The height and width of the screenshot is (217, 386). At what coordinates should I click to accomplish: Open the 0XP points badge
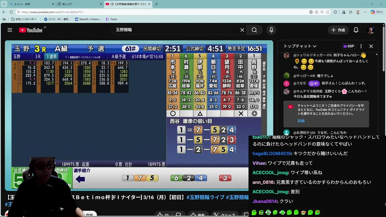(348, 46)
